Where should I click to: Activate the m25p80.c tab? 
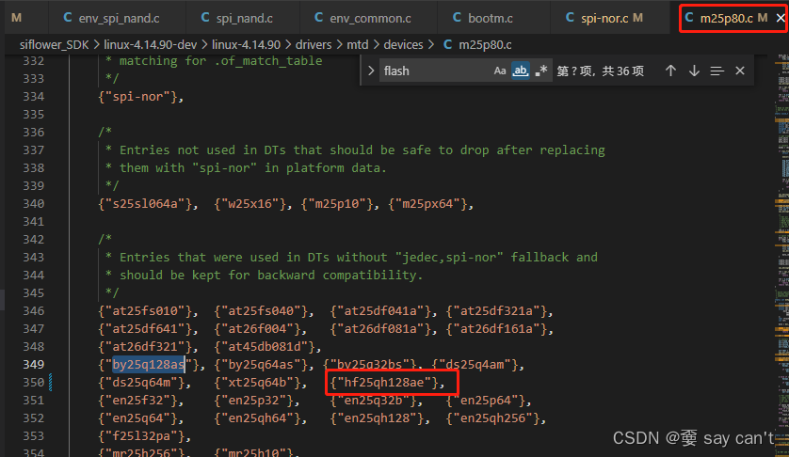(726, 18)
